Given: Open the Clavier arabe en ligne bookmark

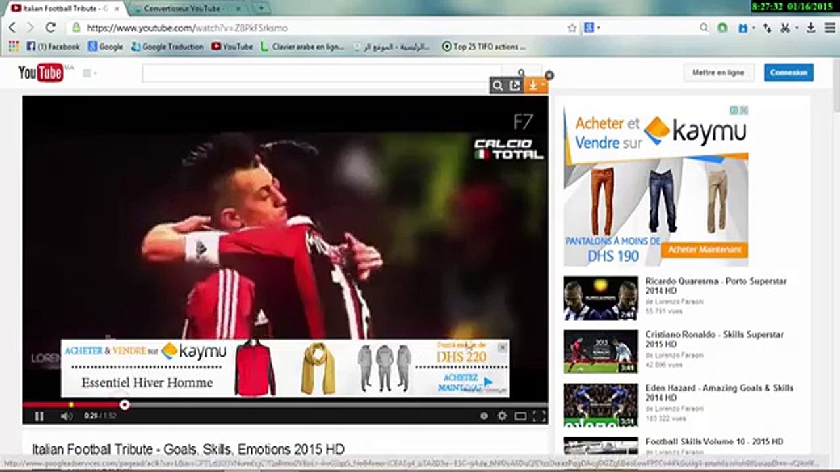Looking at the screenshot, I should tap(303, 47).
